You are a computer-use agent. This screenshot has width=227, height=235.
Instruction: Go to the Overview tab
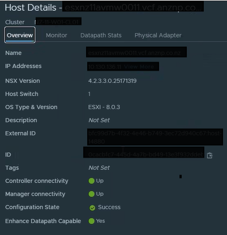pos(20,35)
